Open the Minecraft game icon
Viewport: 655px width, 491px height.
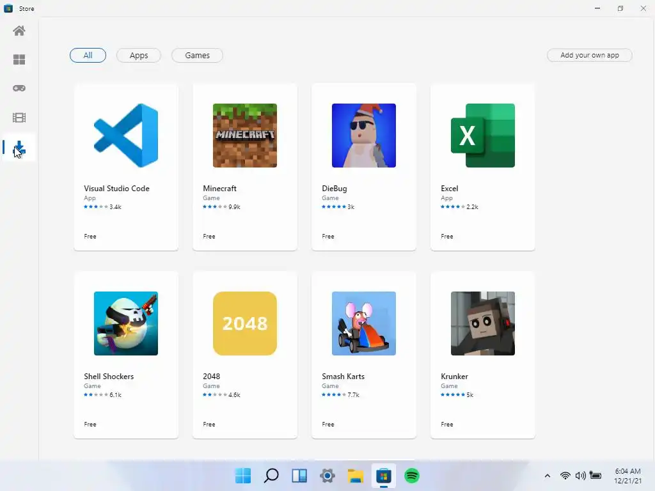click(245, 136)
